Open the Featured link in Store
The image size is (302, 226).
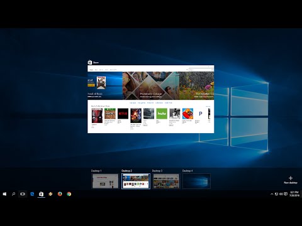pyautogui.click(x=150, y=103)
